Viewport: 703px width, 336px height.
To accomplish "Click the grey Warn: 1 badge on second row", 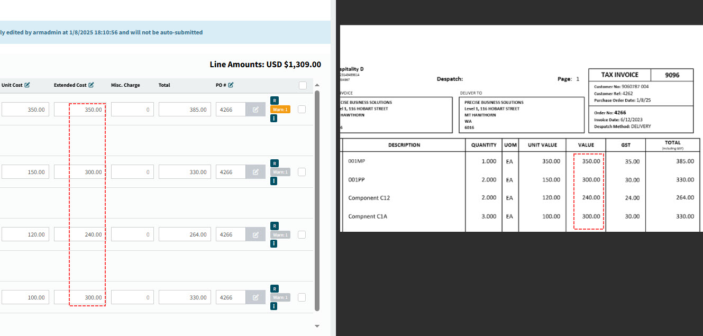I will click(280, 172).
